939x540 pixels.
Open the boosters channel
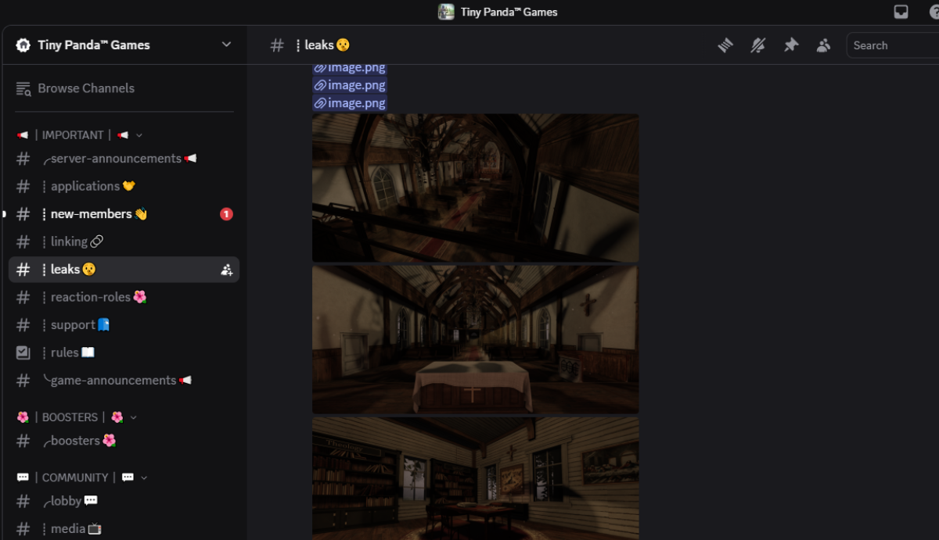point(124,441)
